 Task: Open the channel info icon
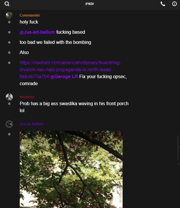pyautogui.click(x=174, y=4)
